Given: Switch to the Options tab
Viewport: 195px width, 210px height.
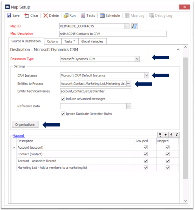Looking at the screenshot, I should click(x=53, y=41).
